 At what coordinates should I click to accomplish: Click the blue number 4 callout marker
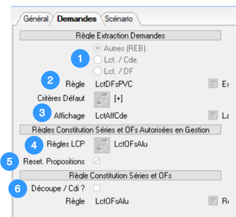tap(34, 145)
